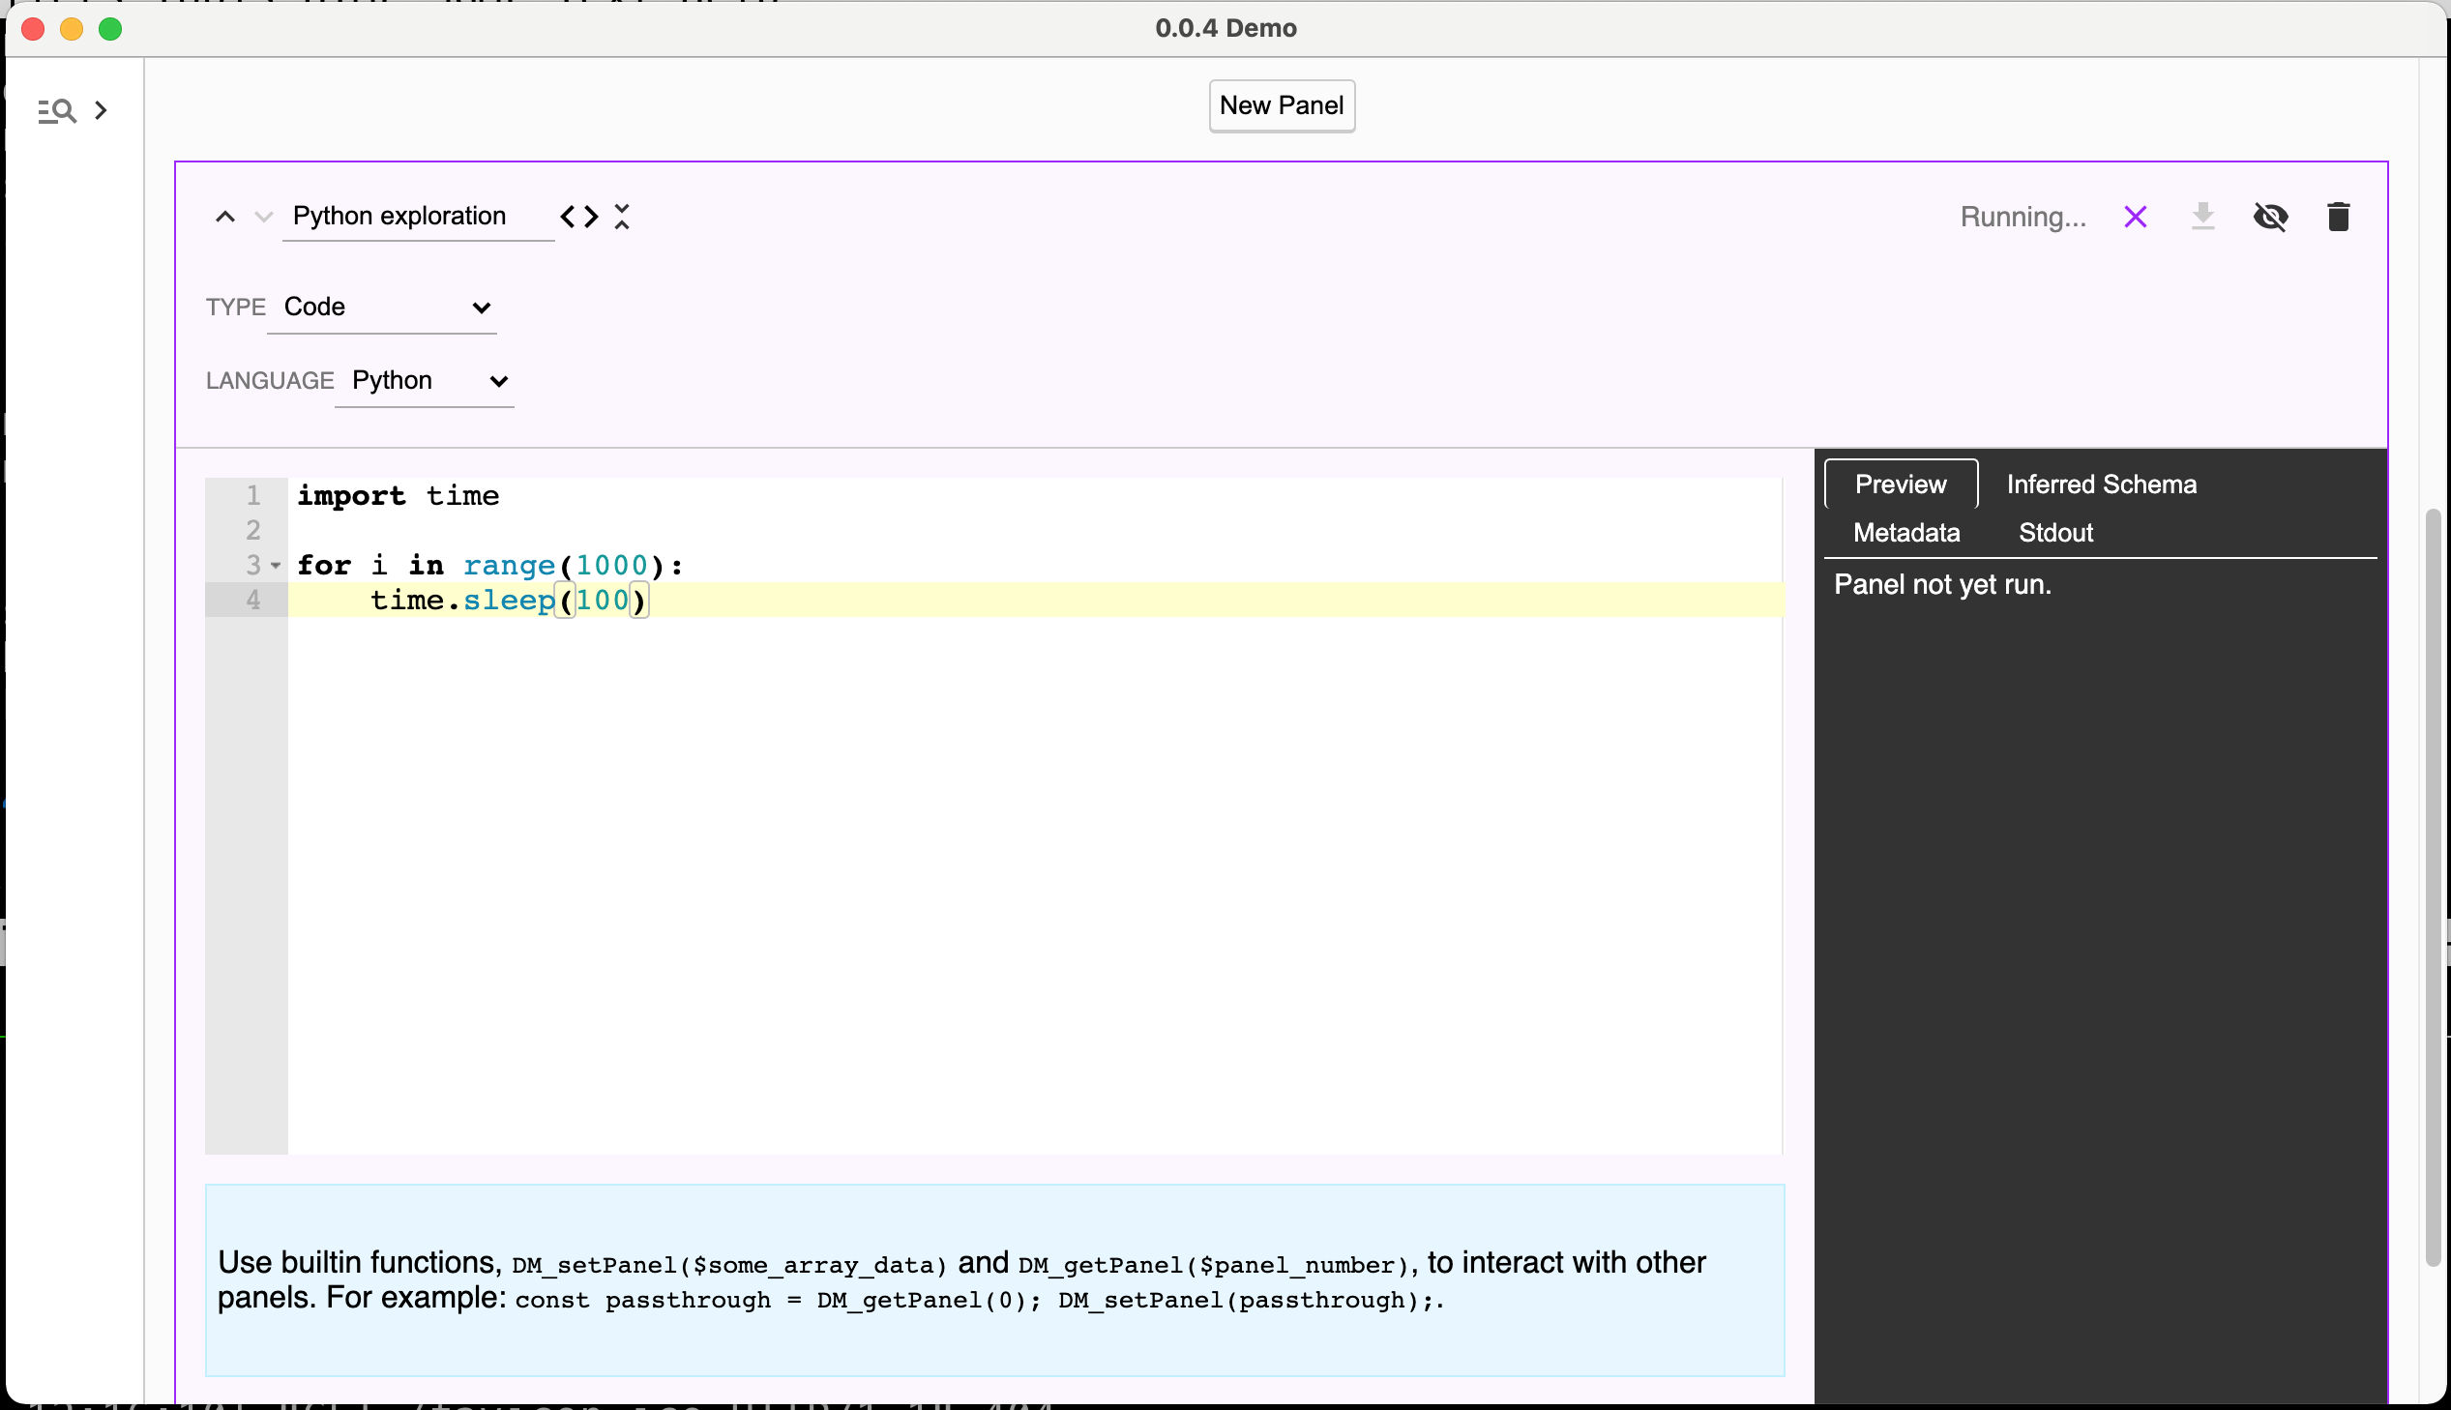Collapse panel with the vertical collapse icon
Viewport: 2451px width, 1410px height.
(622, 216)
